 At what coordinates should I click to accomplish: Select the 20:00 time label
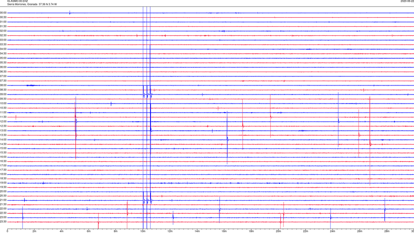tap(3, 192)
